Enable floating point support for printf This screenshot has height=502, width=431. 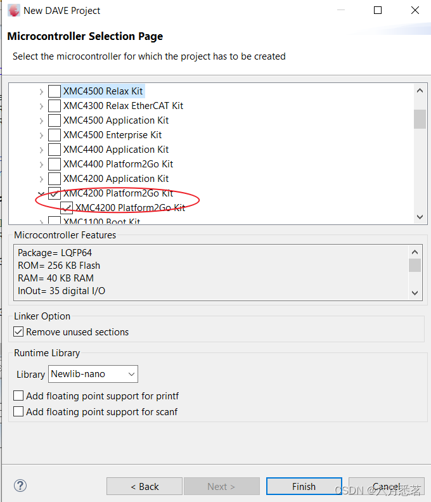pos(18,396)
